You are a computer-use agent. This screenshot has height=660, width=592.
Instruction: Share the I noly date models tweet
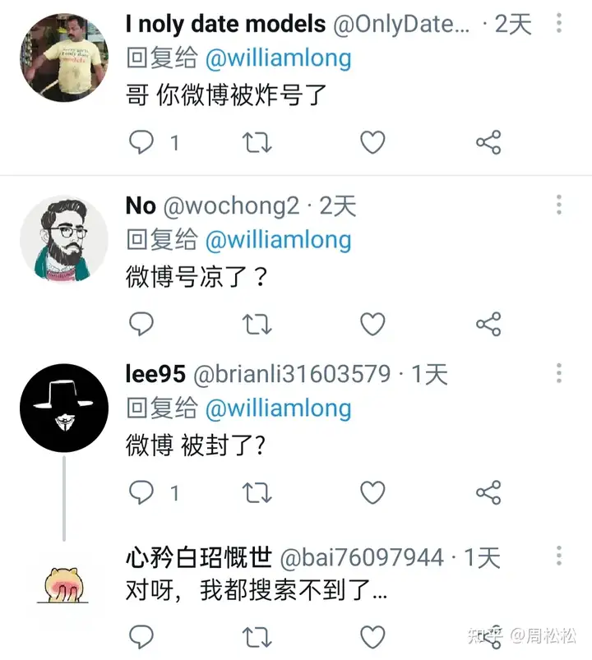(488, 142)
